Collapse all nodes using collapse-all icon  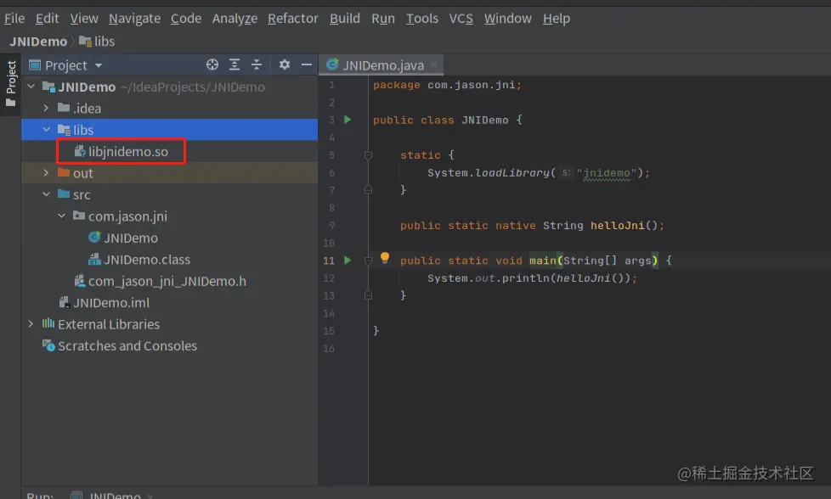point(257,64)
